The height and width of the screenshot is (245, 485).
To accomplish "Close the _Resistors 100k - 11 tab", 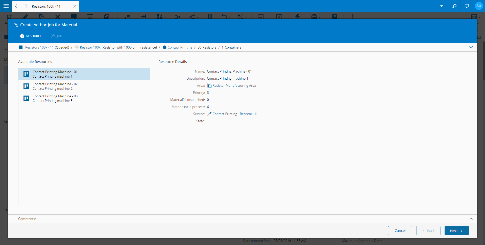I will coord(75,6).
